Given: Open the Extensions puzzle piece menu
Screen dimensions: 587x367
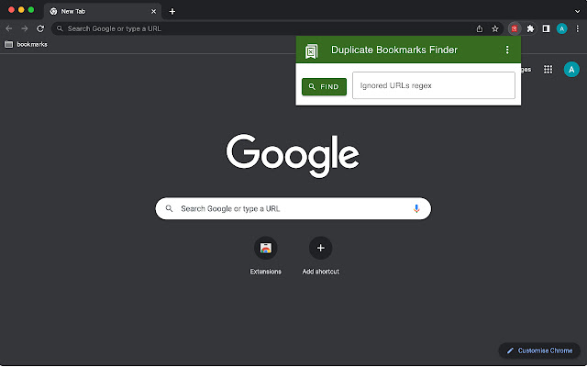Looking at the screenshot, I should (530, 28).
